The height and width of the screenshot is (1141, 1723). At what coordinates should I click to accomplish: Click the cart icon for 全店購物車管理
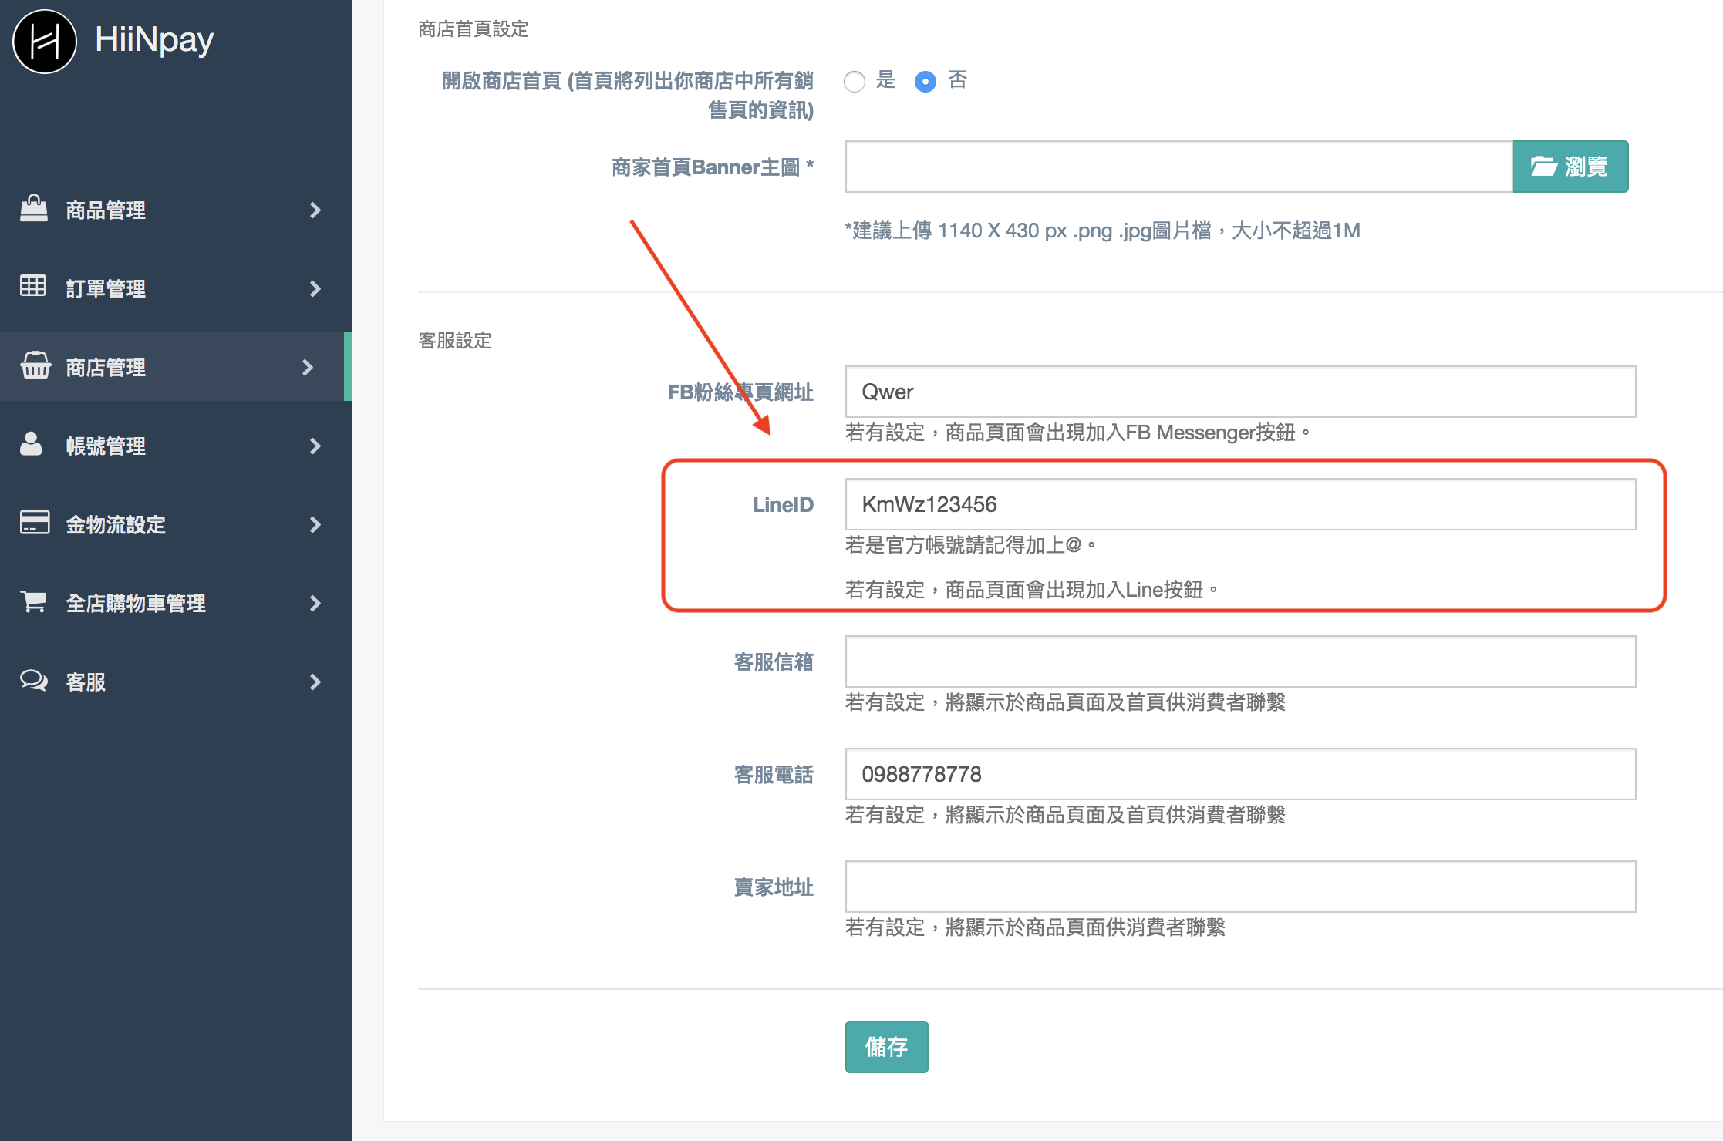click(x=33, y=601)
